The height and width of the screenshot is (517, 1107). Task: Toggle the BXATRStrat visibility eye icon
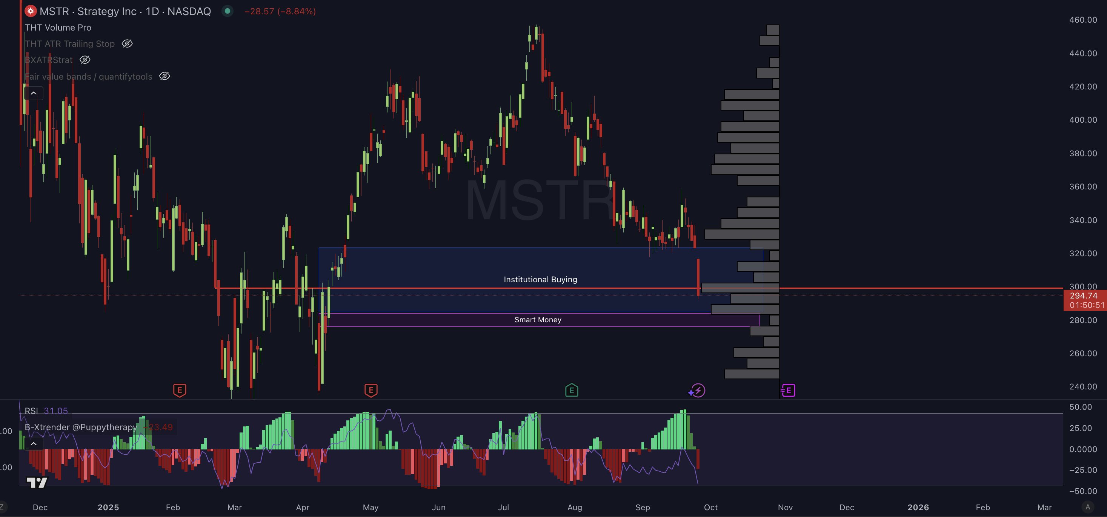point(85,60)
